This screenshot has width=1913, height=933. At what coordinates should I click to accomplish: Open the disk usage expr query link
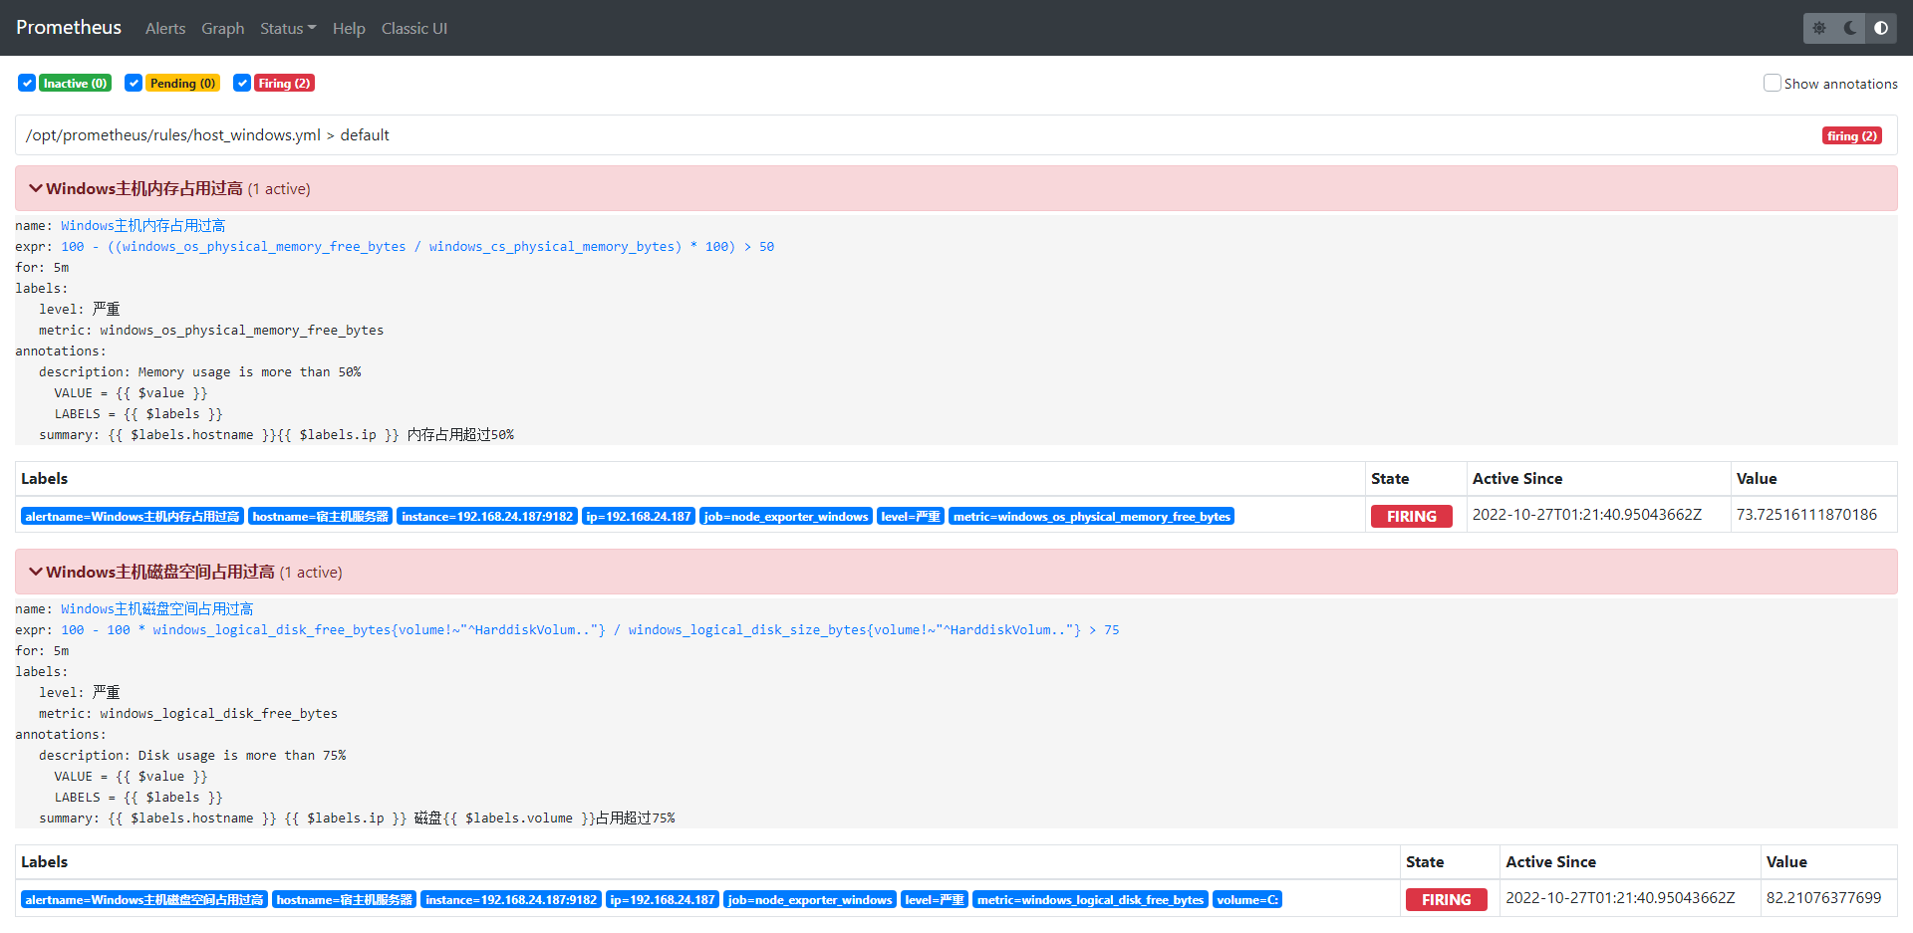pos(590,630)
